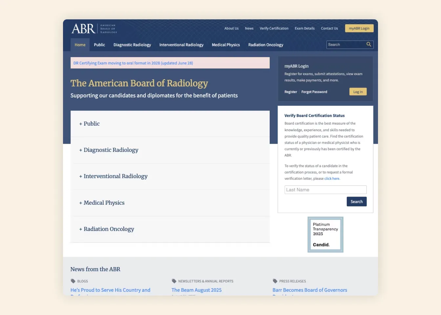The width and height of the screenshot is (441, 315).
Task: Click the BLOGS category label
Action: click(x=83, y=281)
